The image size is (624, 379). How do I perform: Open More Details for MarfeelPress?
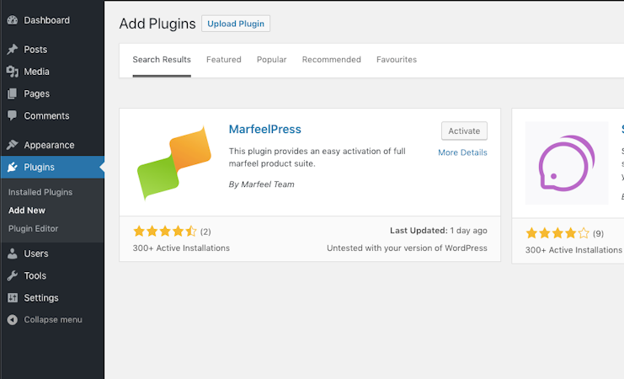coord(462,152)
